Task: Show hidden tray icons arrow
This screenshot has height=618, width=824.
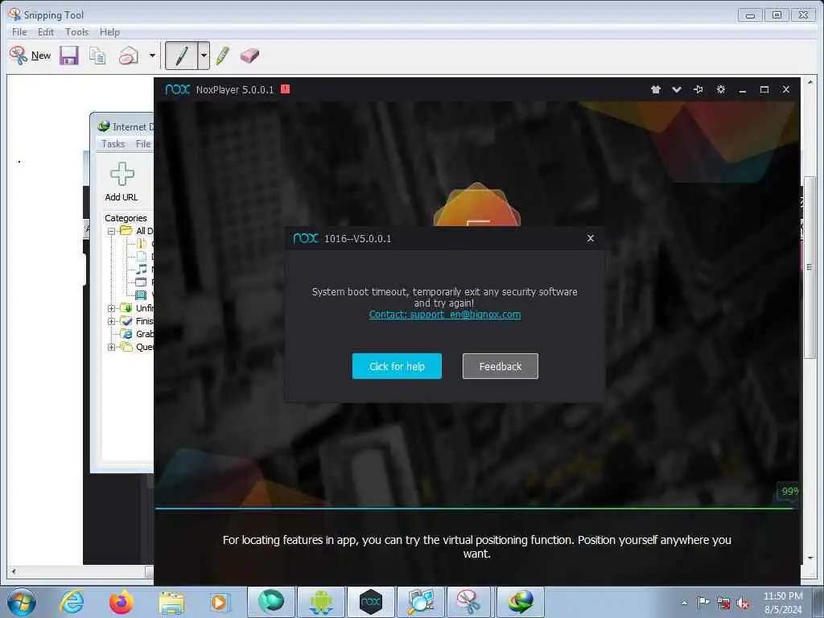Action: point(684,603)
